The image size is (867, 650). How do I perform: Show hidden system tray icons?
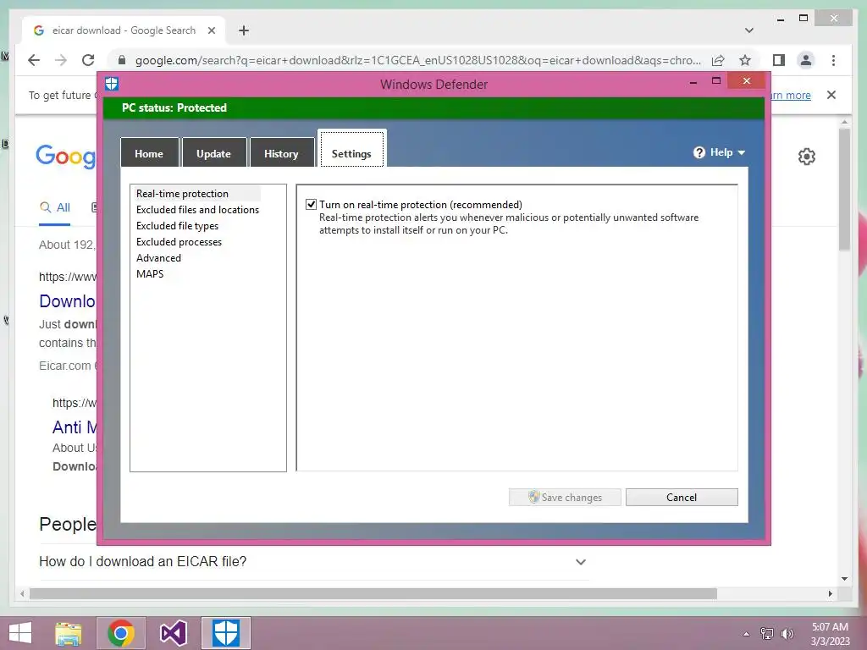click(747, 633)
